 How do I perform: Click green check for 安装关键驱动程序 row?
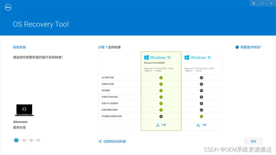(161, 110)
